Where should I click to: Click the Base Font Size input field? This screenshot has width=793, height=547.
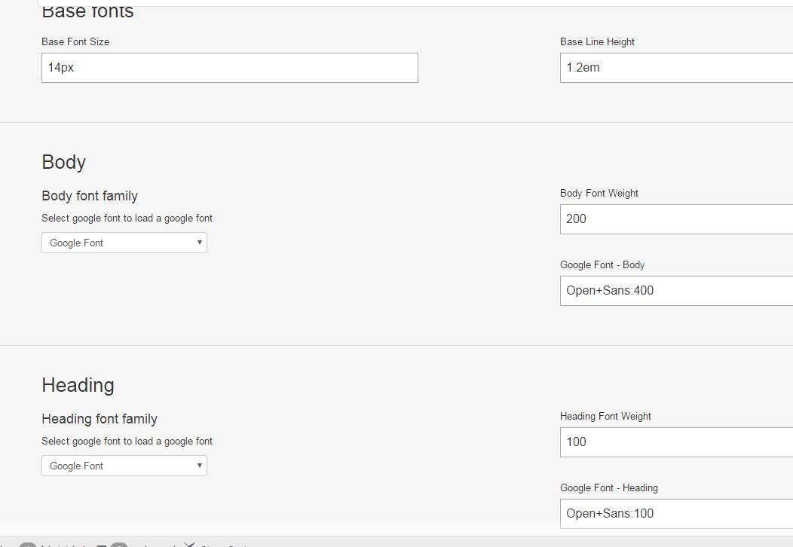230,68
